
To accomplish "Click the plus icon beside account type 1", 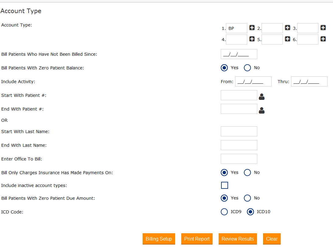I will click(252, 28).
